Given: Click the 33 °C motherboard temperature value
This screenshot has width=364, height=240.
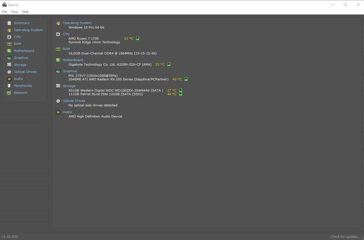Looking at the screenshot, I should pyautogui.click(x=160, y=64).
